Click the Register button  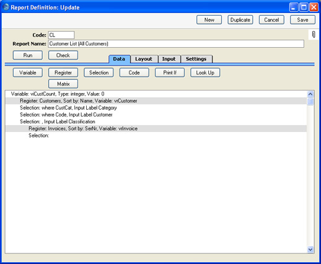[x=63, y=73]
